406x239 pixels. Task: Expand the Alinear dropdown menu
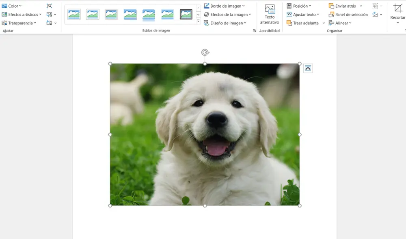pos(340,23)
